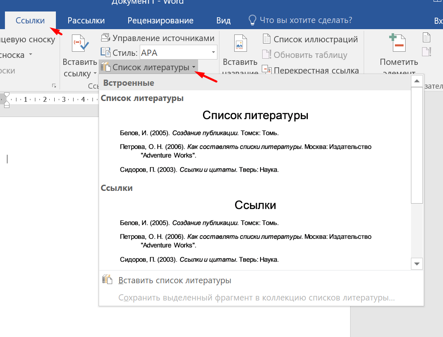Click the footnotes group dialog launcher icon
443x337 pixels.
coord(53,85)
